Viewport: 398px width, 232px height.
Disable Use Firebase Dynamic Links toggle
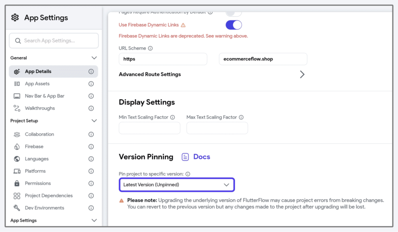pos(234,25)
